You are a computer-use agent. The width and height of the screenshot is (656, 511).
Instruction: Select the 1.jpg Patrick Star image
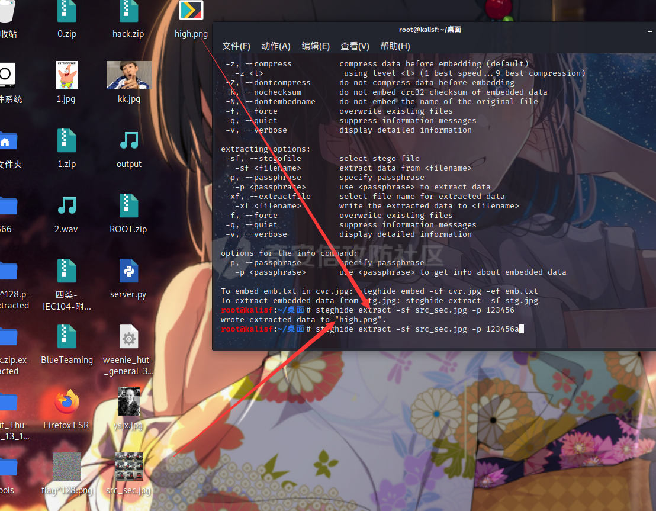[x=66, y=75]
